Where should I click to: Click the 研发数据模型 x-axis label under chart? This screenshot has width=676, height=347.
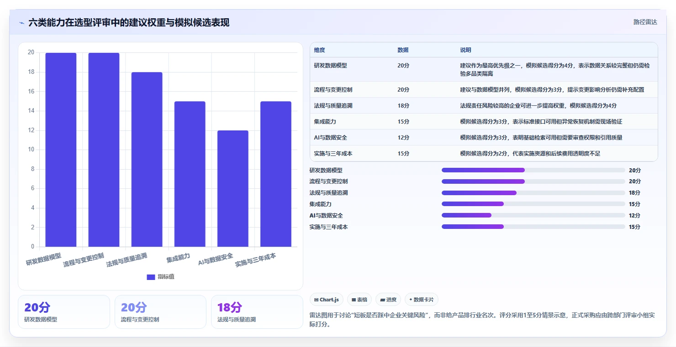coord(44,259)
